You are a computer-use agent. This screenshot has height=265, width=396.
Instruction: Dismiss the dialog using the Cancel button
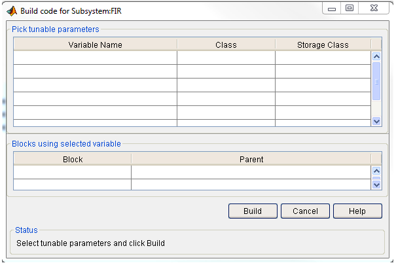305,211
